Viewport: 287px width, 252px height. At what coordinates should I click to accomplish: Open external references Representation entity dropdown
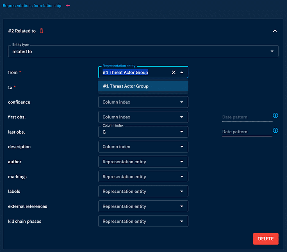[143, 206]
